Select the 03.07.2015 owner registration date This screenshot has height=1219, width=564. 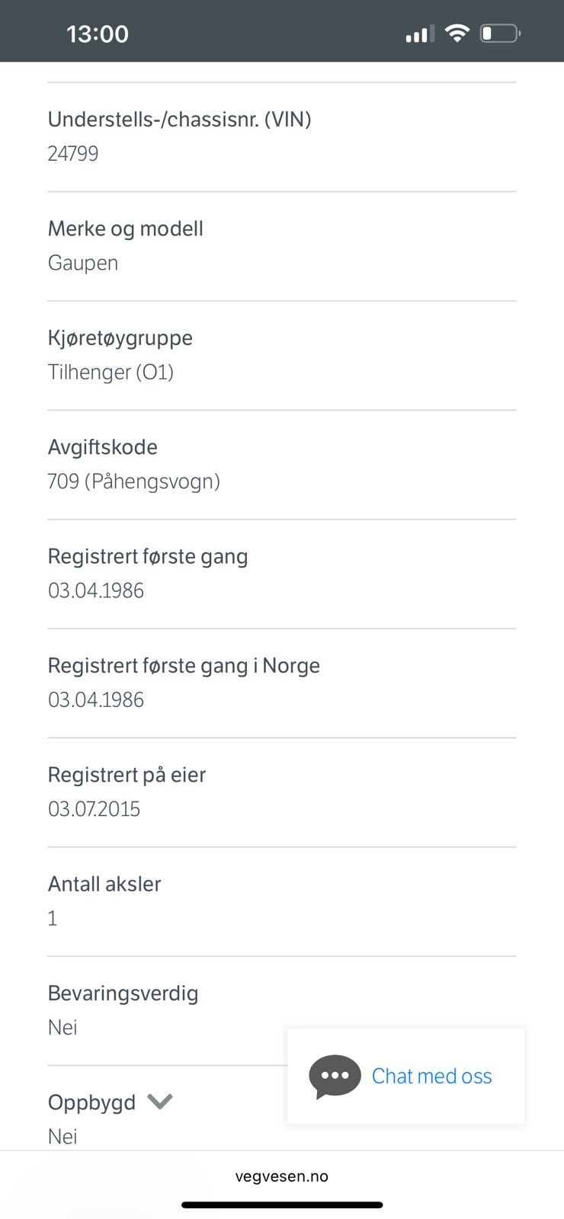click(x=95, y=809)
